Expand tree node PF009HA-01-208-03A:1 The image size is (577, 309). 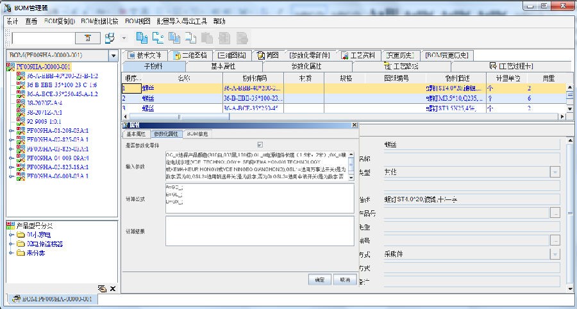coord(11,130)
